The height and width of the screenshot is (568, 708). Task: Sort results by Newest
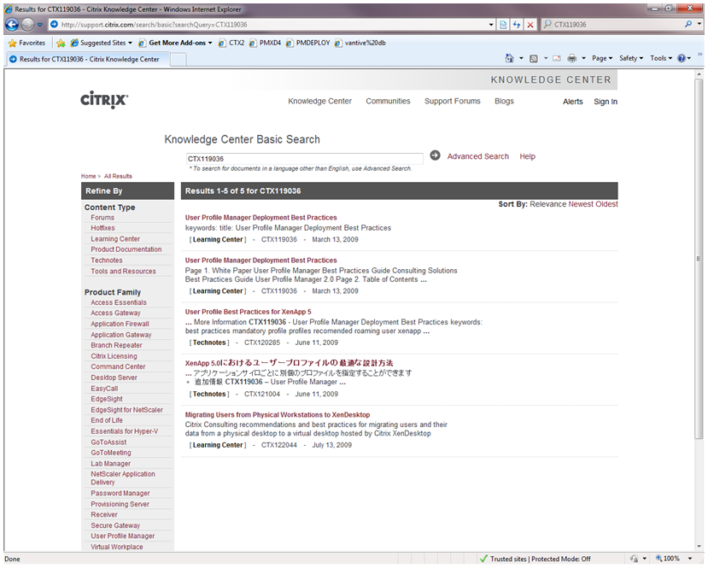point(581,204)
